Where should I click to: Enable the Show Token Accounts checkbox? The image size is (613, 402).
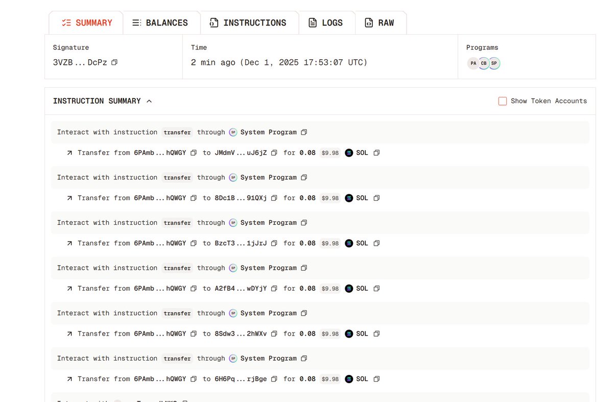click(x=503, y=101)
